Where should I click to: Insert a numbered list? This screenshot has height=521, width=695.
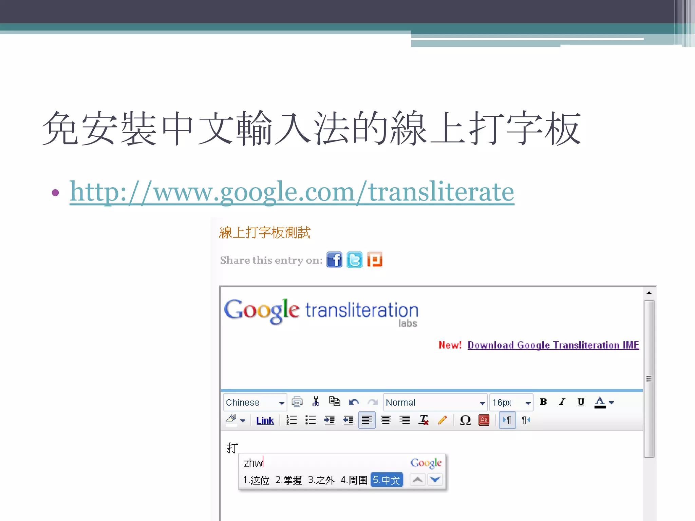[292, 420]
